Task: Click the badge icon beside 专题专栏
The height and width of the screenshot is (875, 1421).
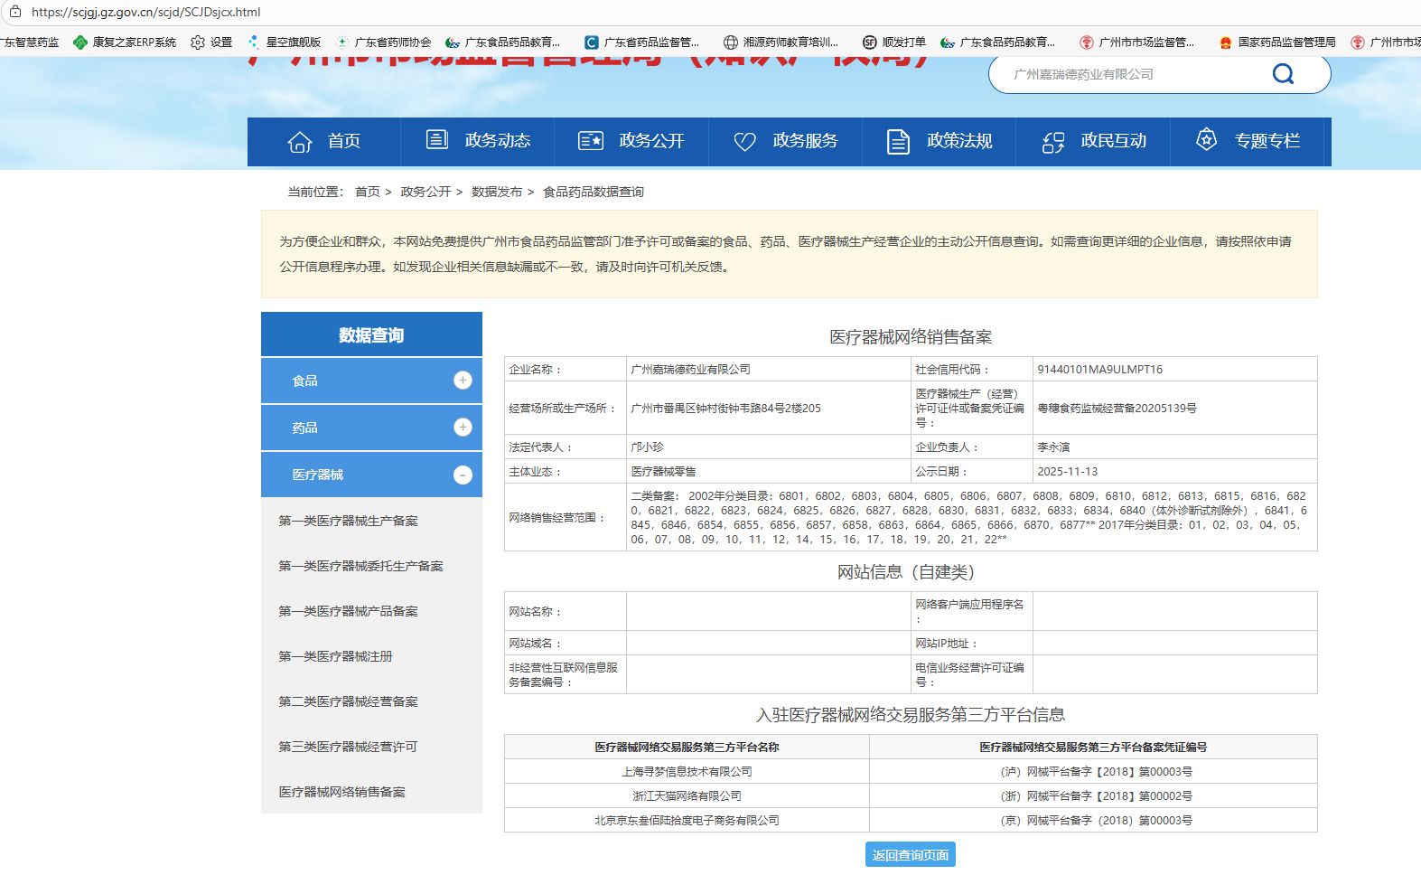Action: (1206, 140)
